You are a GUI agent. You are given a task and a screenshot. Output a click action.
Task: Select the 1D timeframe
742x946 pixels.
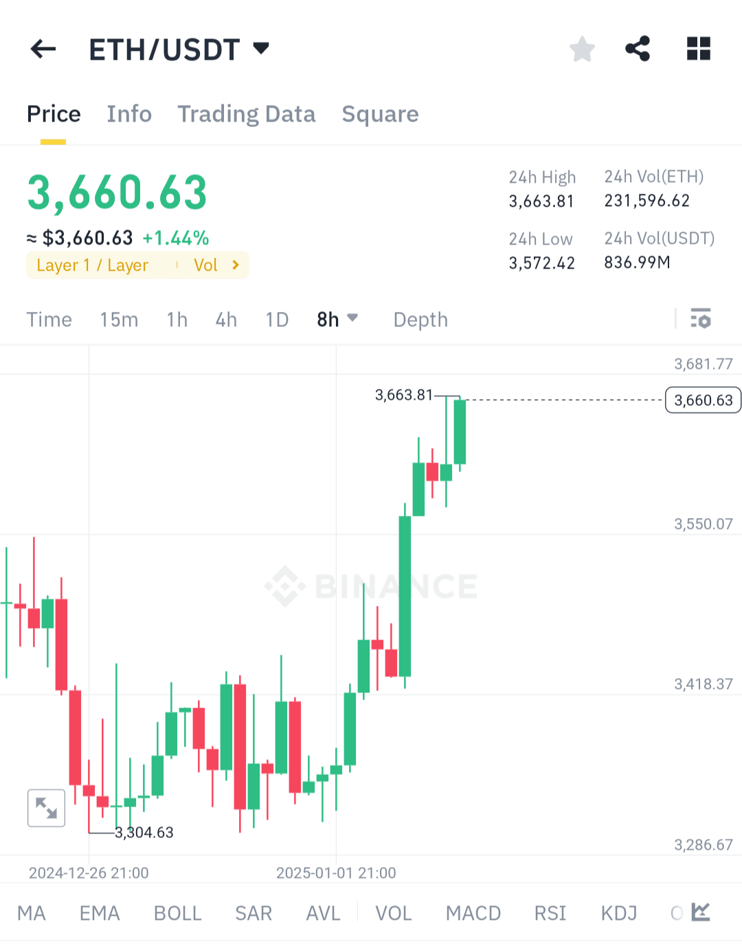click(277, 319)
